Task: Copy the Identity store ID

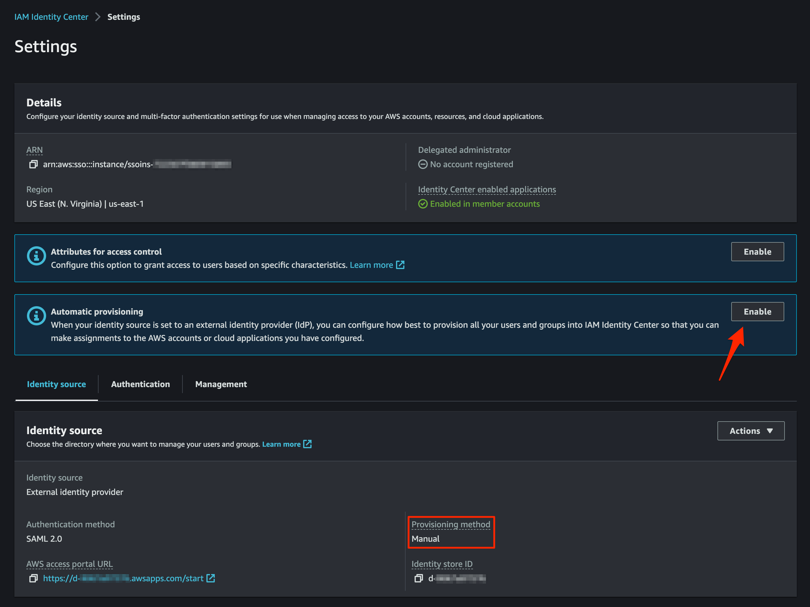Action: point(418,578)
